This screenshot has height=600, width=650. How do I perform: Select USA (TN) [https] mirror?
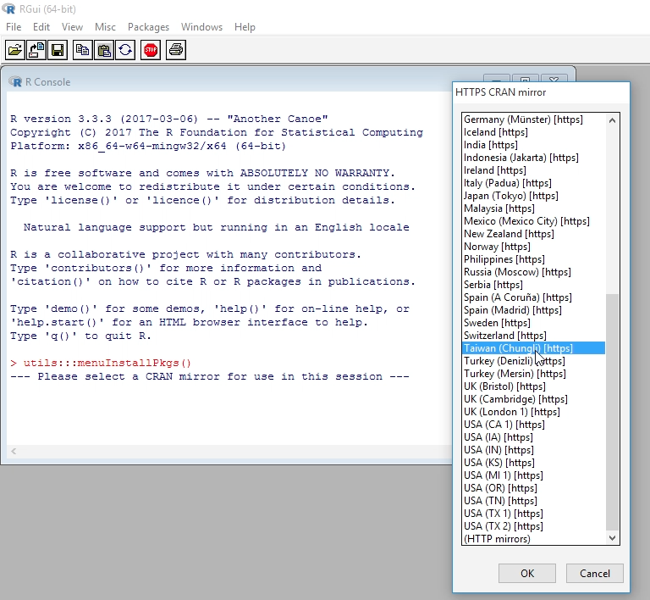[533, 501]
